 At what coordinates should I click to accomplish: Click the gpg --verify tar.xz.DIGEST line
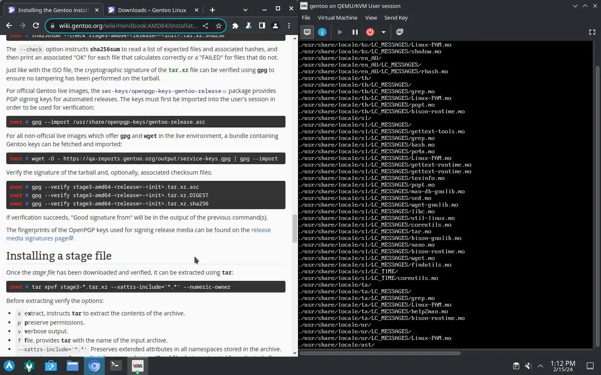[x=120, y=195]
